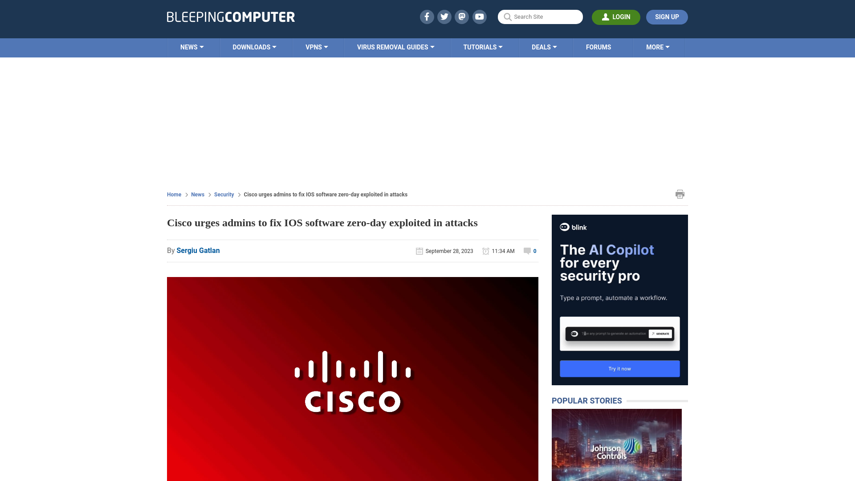Open the Facebook social icon link
The height and width of the screenshot is (481, 855).
(426, 16)
